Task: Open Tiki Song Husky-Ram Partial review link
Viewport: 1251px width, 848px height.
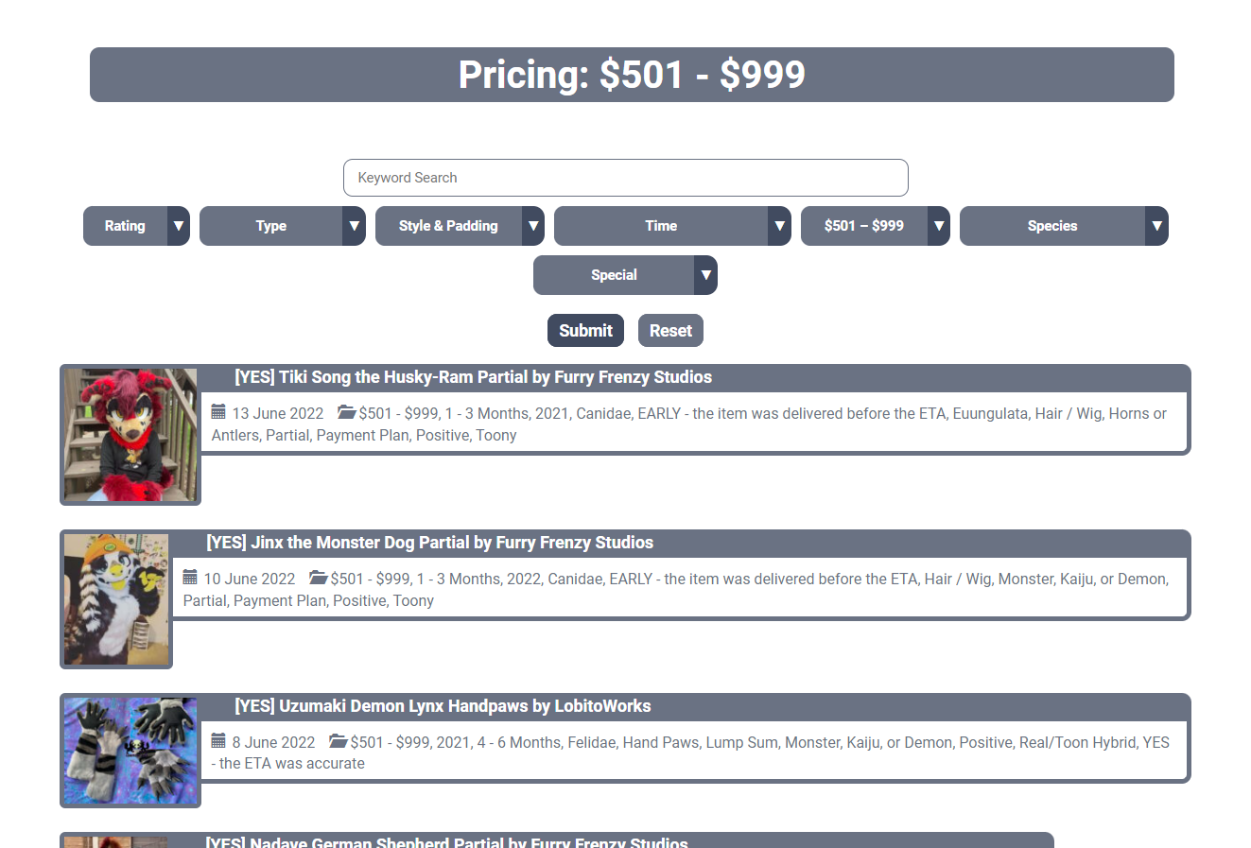Action: [x=473, y=377]
